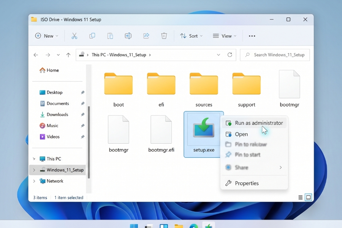
Task: Refresh the current folder view
Action: [230, 55]
